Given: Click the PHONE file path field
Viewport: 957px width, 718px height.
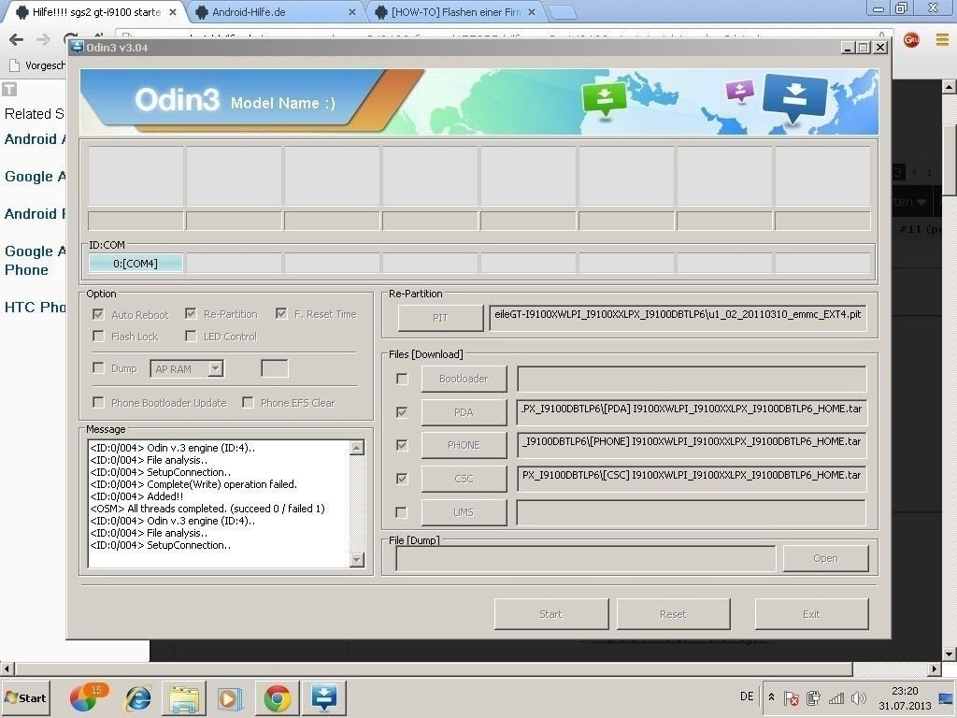Looking at the screenshot, I should coord(692,445).
